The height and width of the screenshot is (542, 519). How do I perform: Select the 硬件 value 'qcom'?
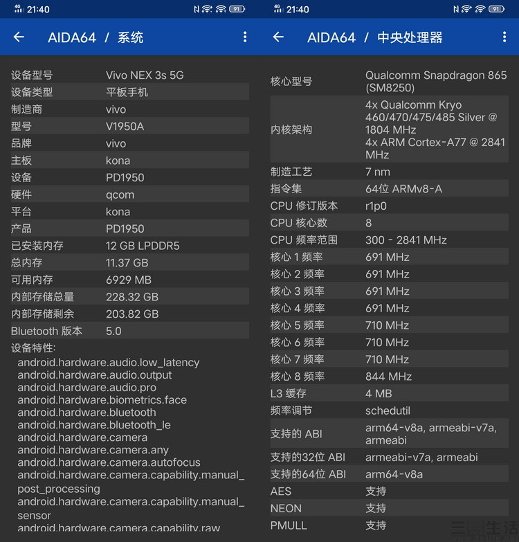pos(120,195)
